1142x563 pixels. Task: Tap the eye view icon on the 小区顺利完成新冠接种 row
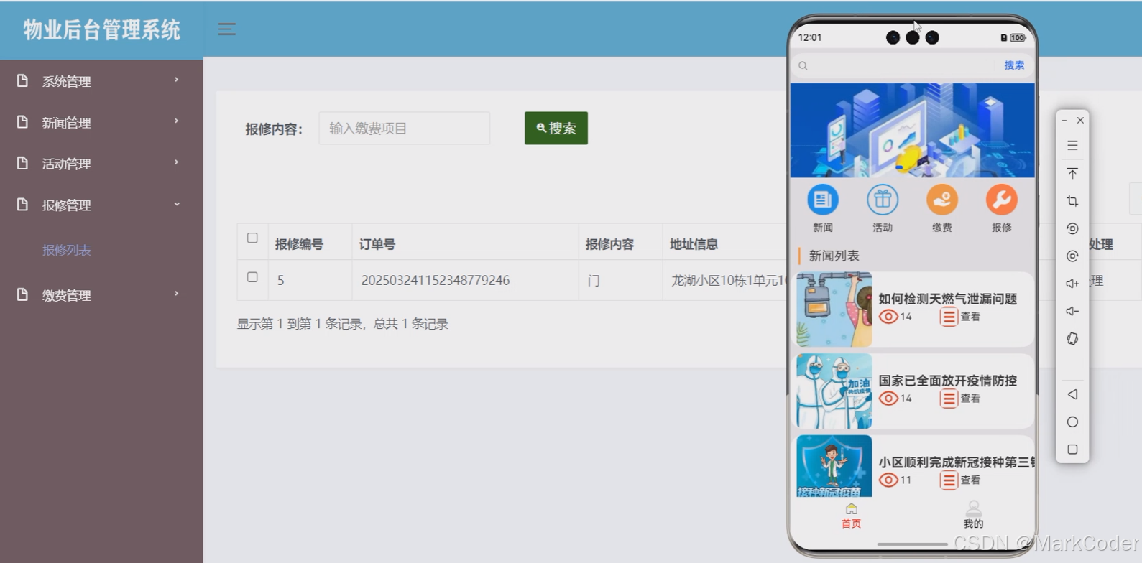point(889,480)
